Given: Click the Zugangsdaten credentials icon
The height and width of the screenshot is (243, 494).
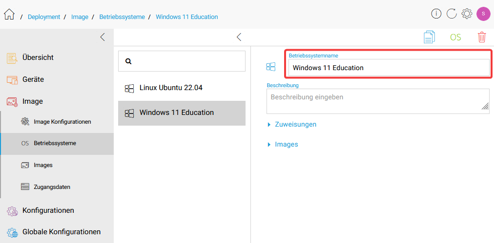Looking at the screenshot, I should click(25, 187).
